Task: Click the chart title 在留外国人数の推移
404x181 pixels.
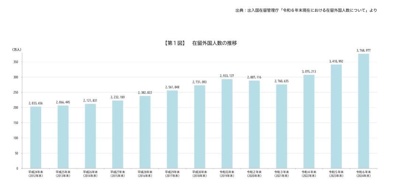Action: click(214, 43)
